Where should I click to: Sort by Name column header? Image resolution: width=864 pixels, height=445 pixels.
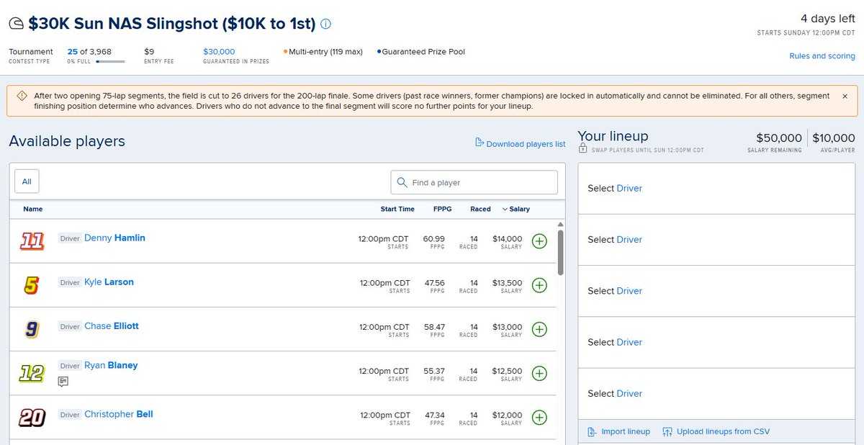pyautogui.click(x=33, y=210)
